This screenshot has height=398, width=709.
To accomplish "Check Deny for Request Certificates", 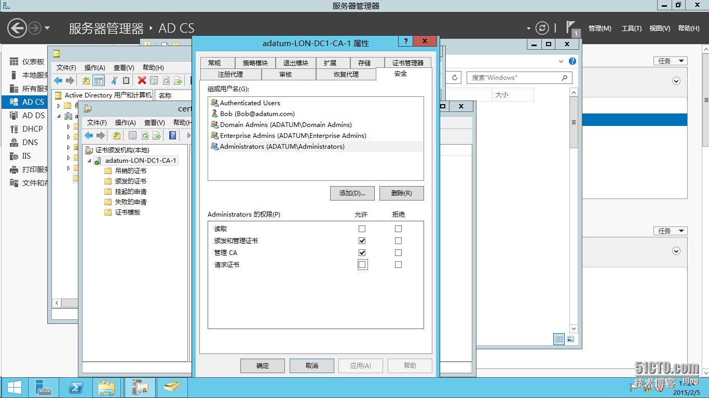I will (398, 264).
